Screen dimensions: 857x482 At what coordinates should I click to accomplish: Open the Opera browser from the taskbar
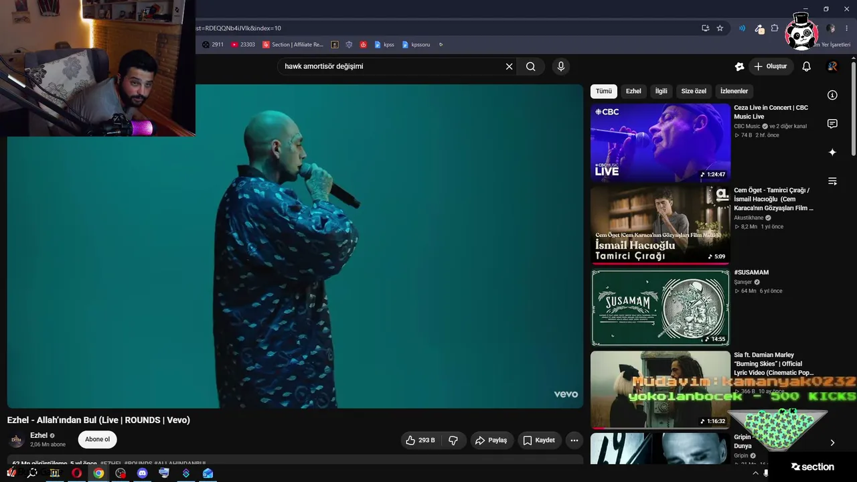pyautogui.click(x=76, y=473)
